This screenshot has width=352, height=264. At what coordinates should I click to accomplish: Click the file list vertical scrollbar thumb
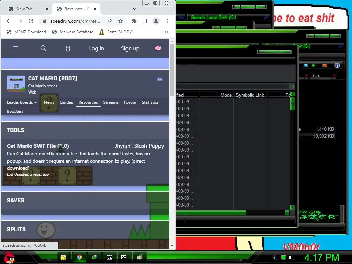click(x=292, y=104)
